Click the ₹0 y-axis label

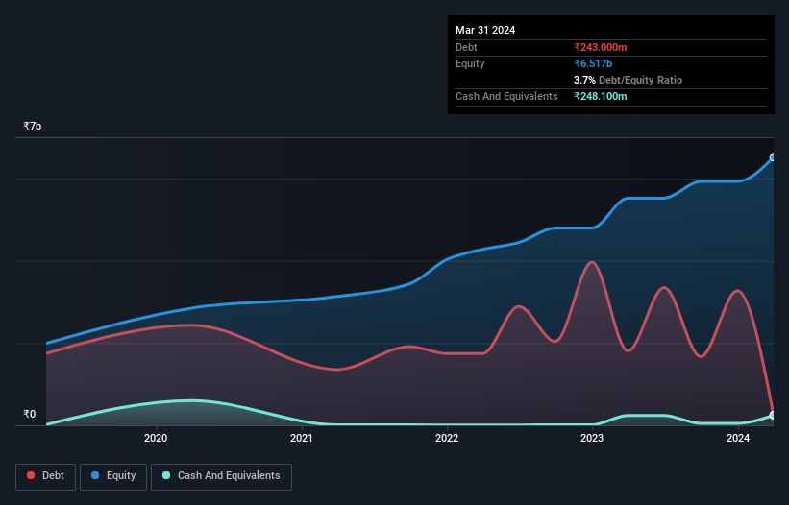(30, 414)
